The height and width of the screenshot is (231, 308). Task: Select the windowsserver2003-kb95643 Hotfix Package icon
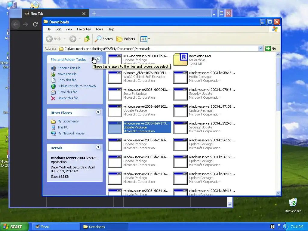[180, 77]
